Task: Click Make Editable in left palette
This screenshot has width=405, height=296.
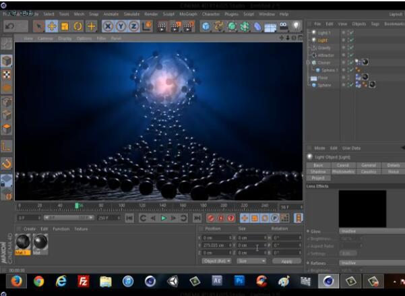Action: point(7,43)
